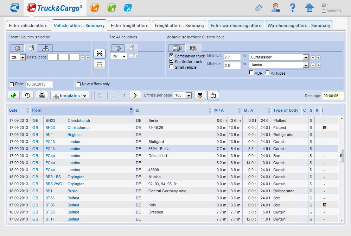Open the support agent mail icon
The height and width of the screenshot is (236, 351).
point(276,8)
